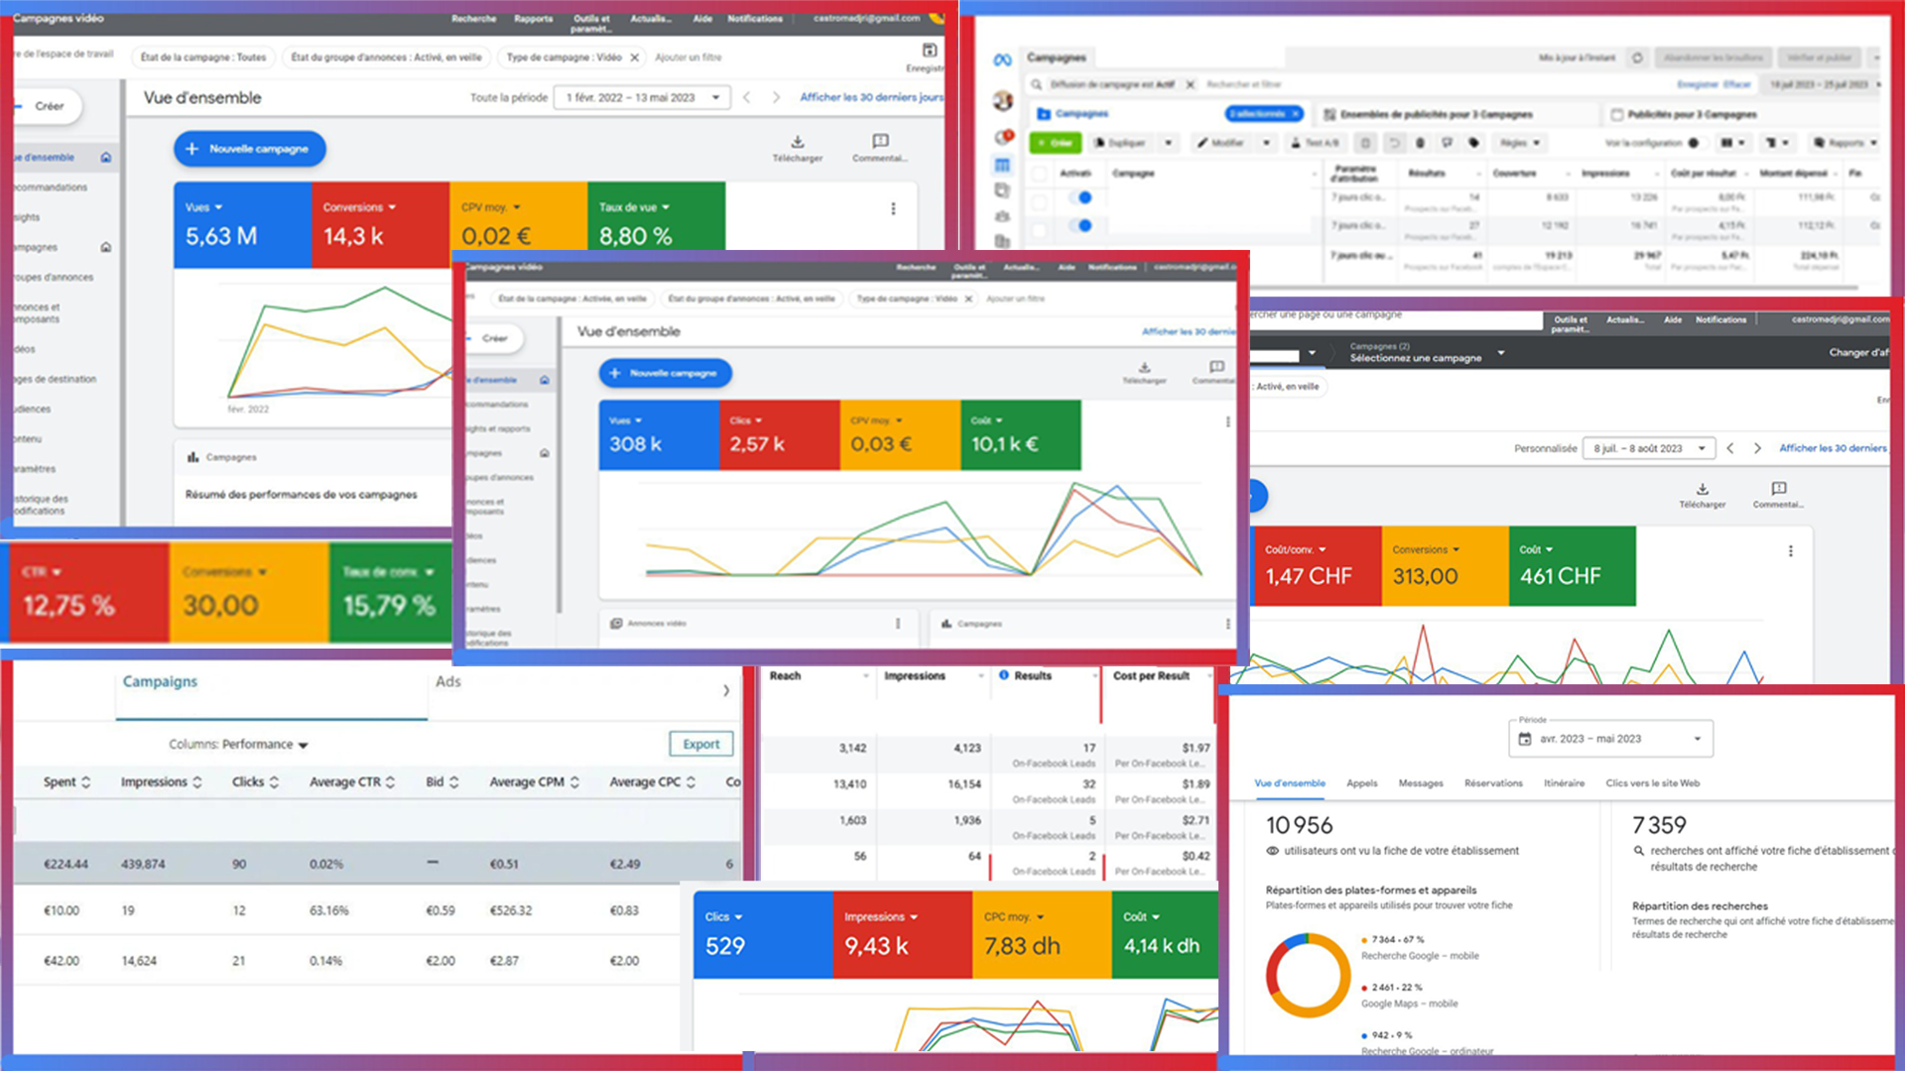Click the Meta logo icon
This screenshot has height=1071, width=1905.
1002,60
